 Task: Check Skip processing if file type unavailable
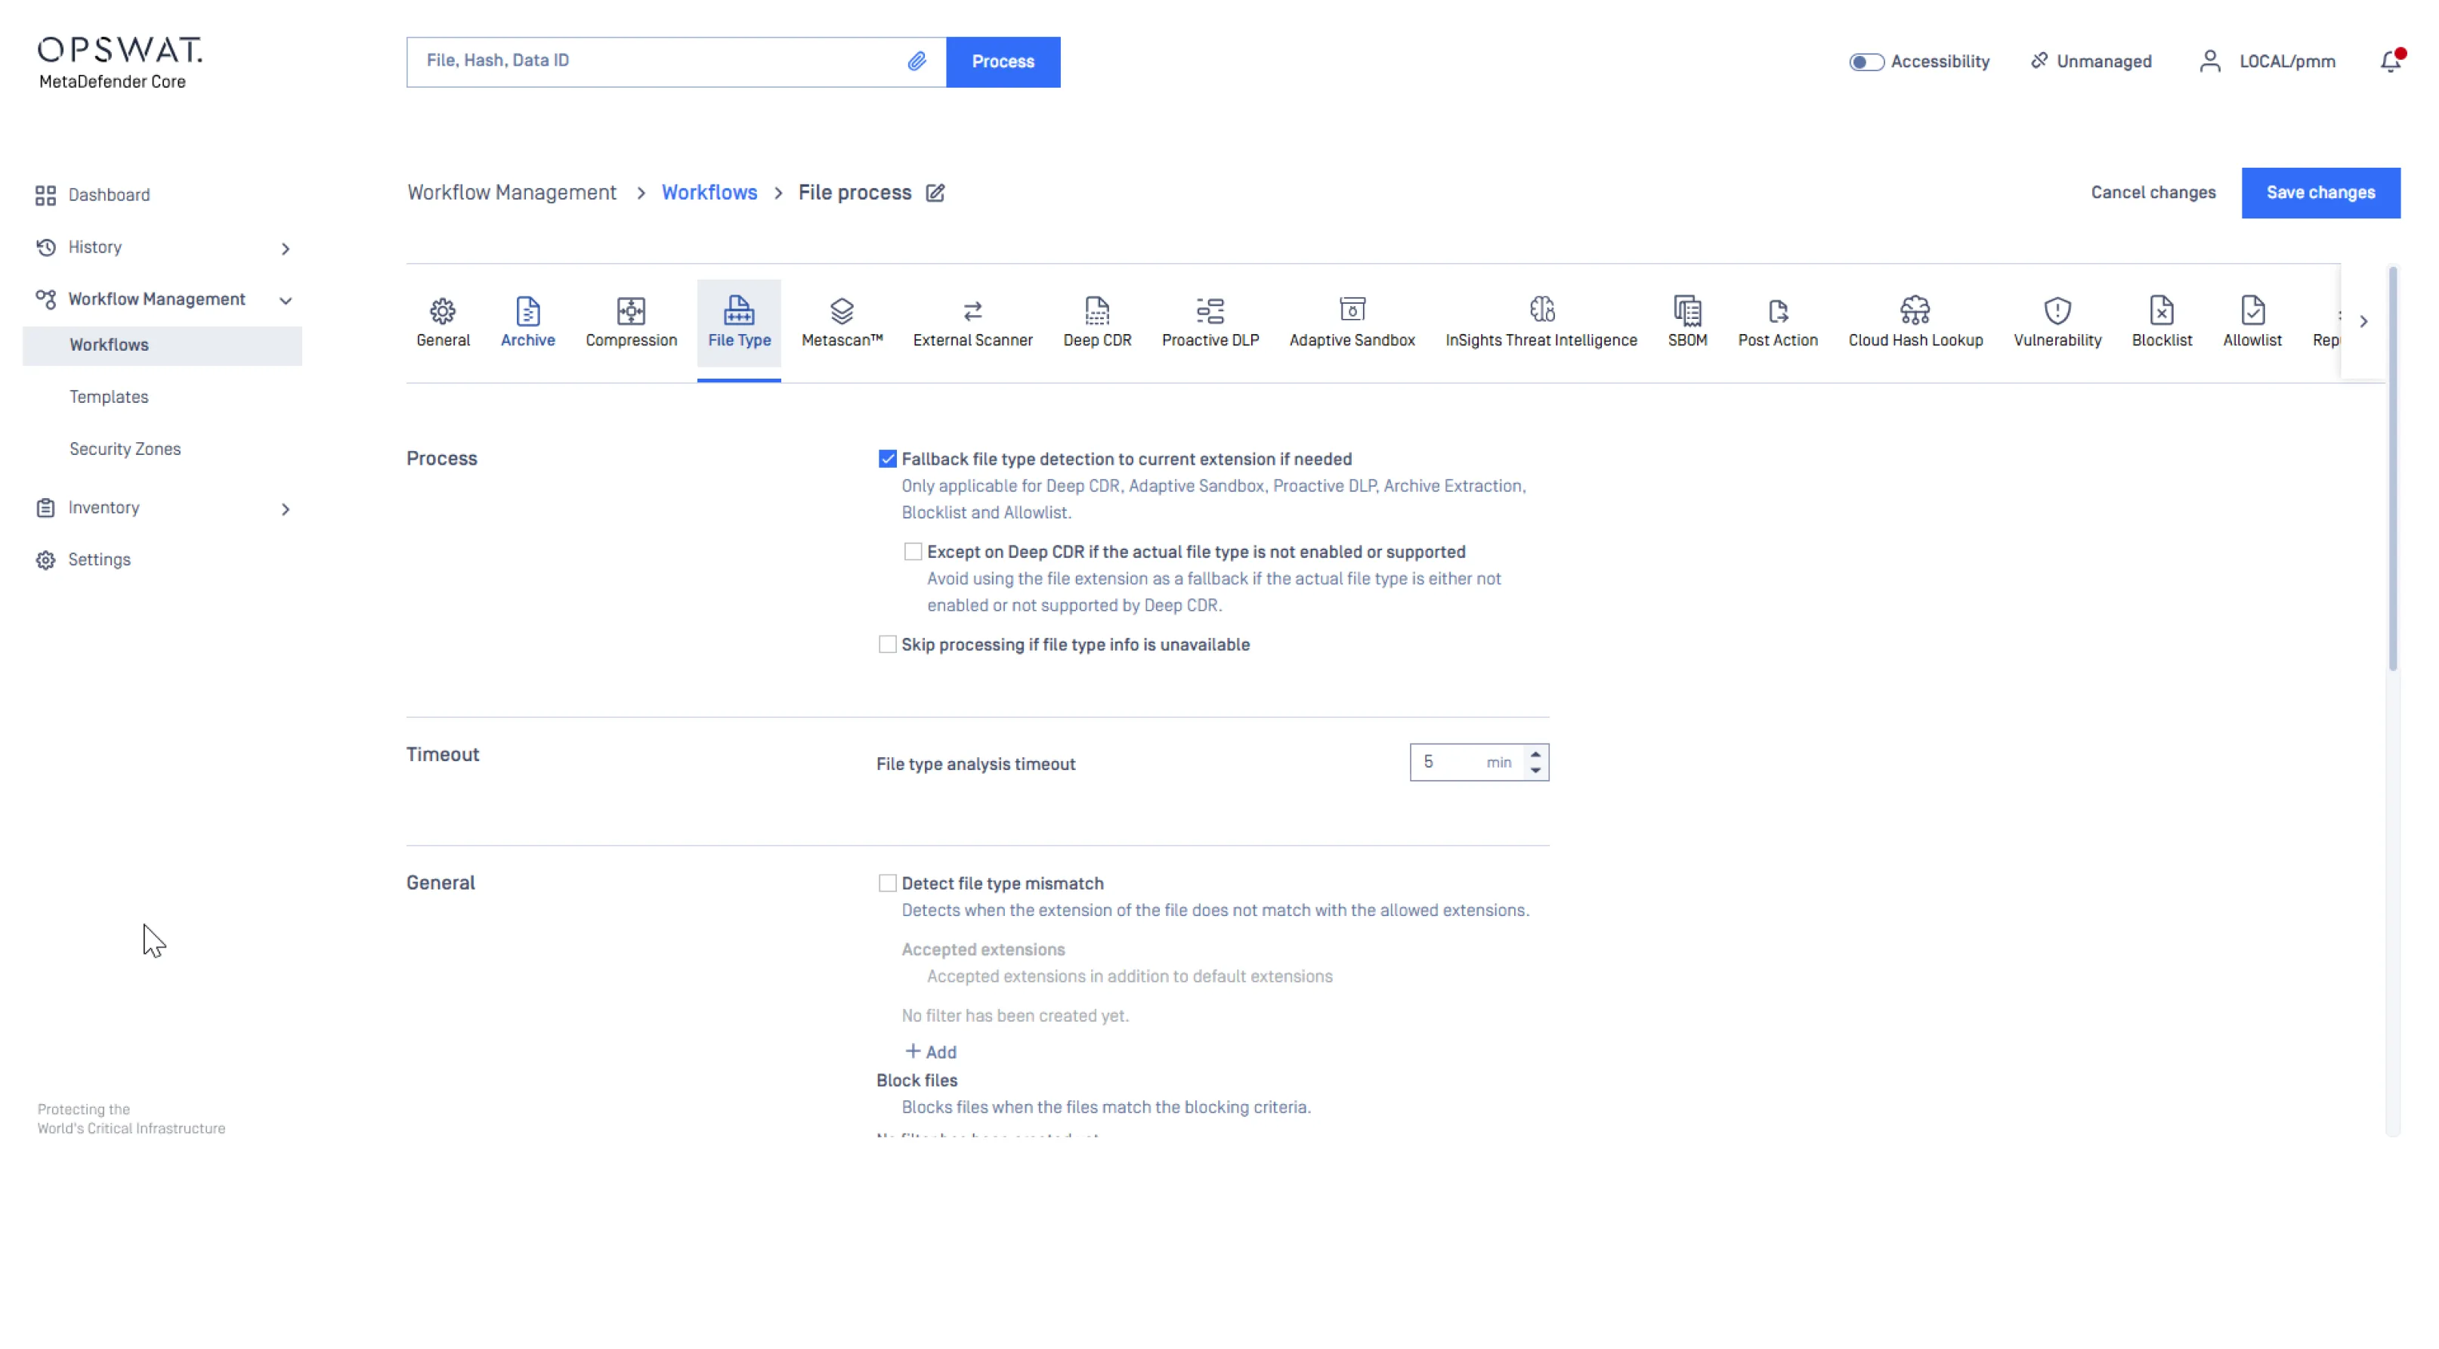tap(887, 645)
